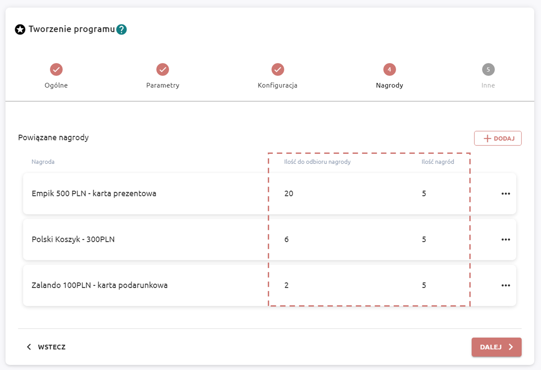
Task: Go back with the WSTECZ button
Action: 46,347
